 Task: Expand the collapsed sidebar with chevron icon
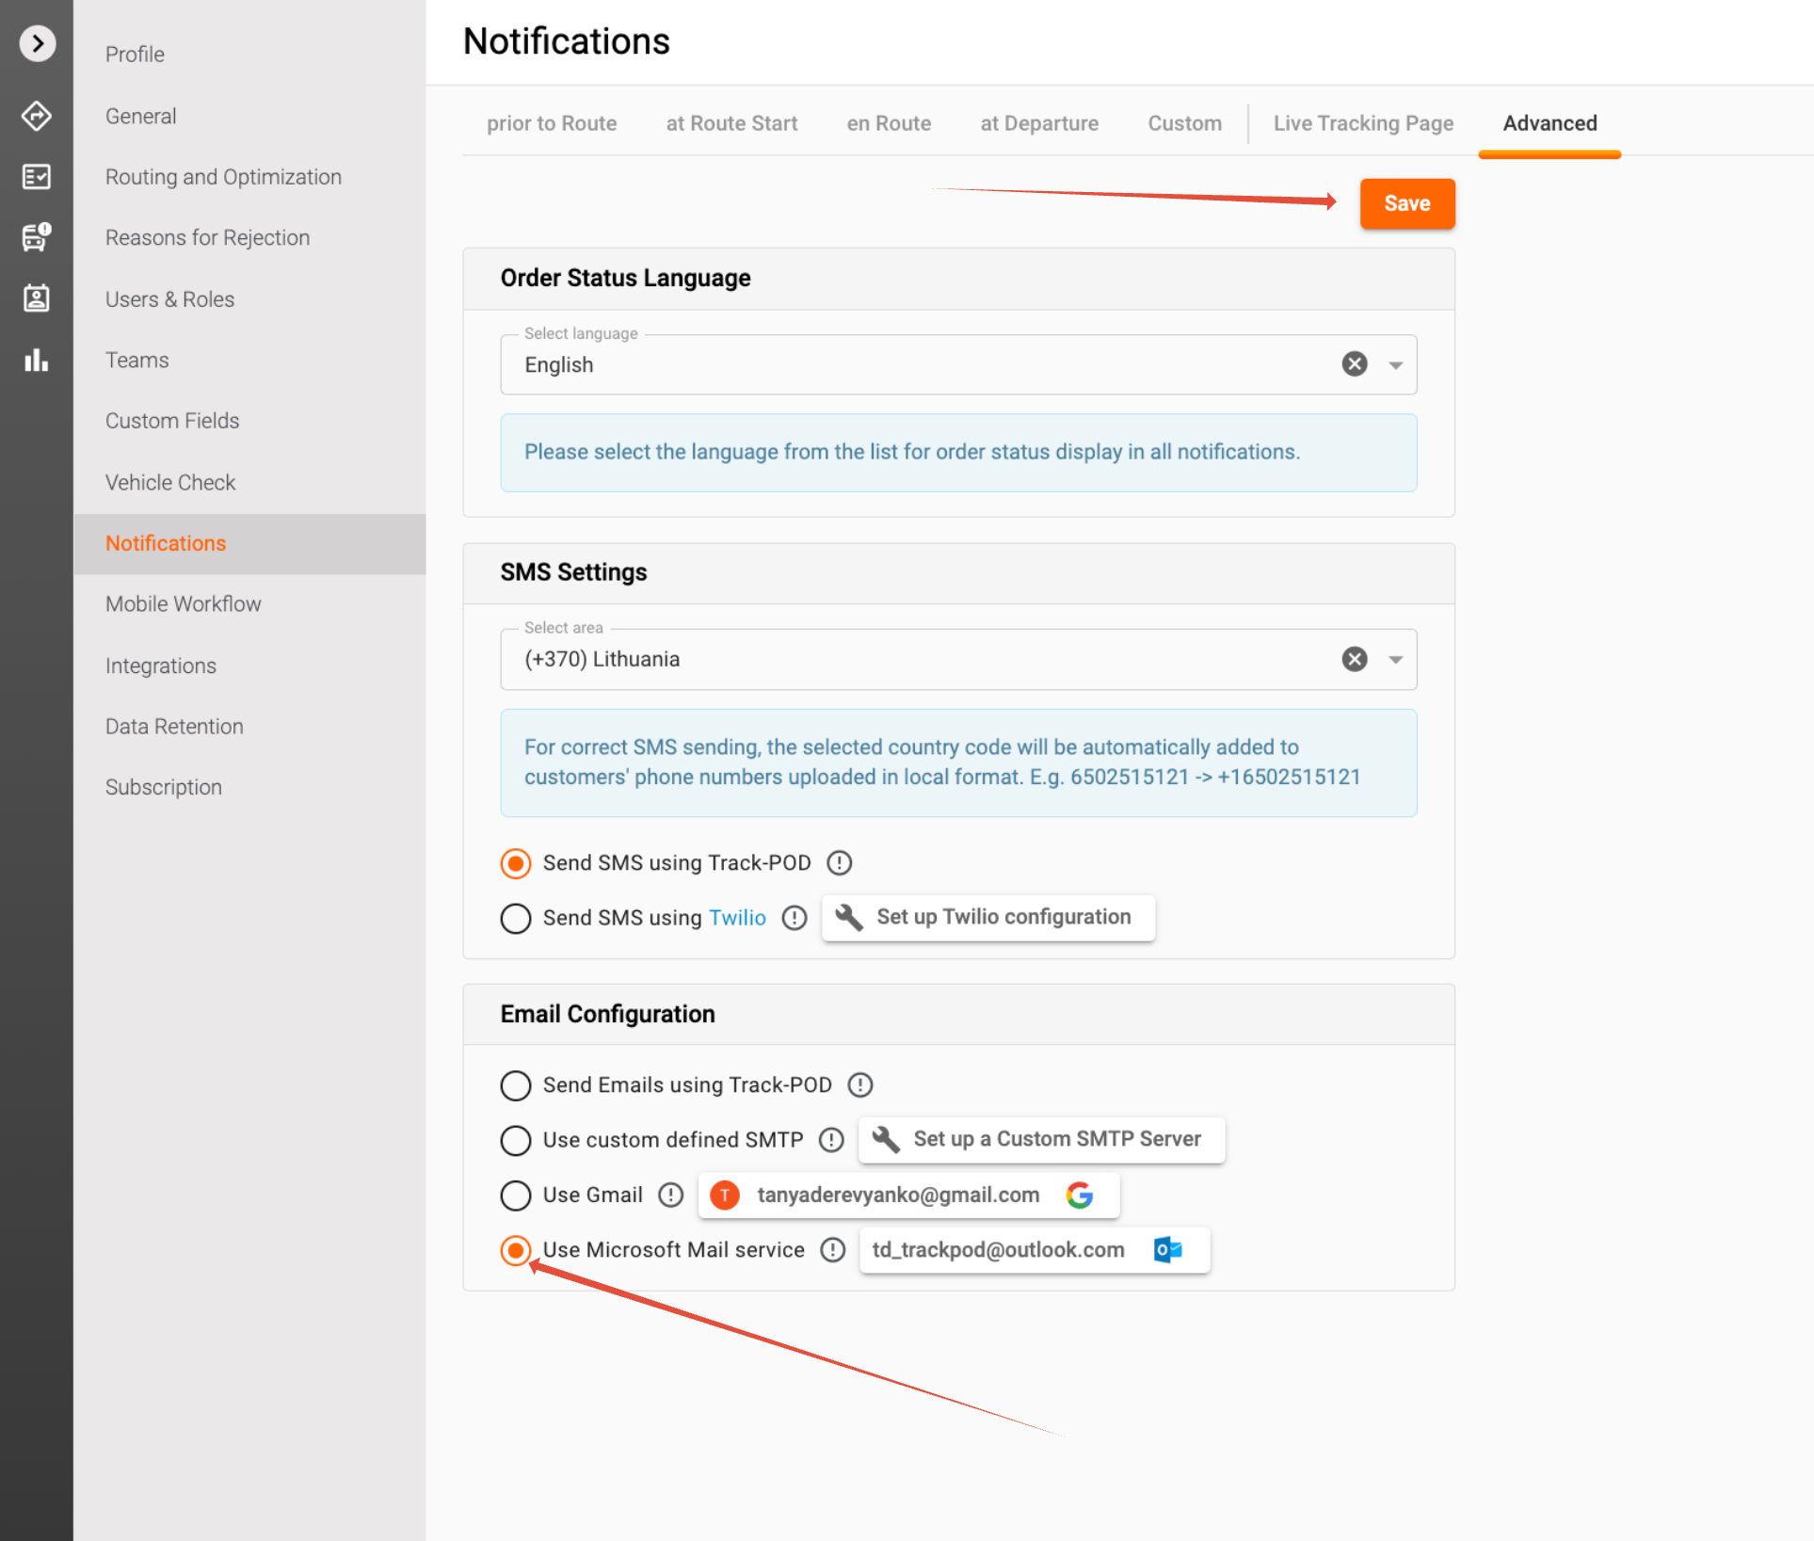[x=37, y=43]
